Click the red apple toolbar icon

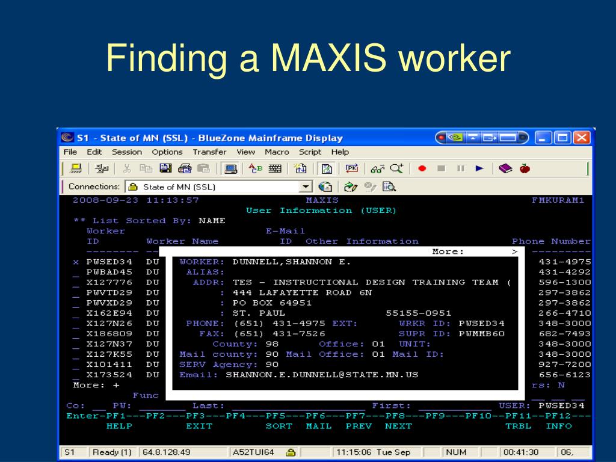click(525, 168)
